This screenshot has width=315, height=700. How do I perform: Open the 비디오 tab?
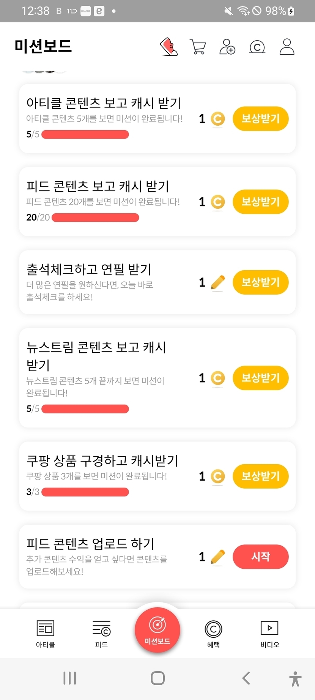pyautogui.click(x=269, y=633)
